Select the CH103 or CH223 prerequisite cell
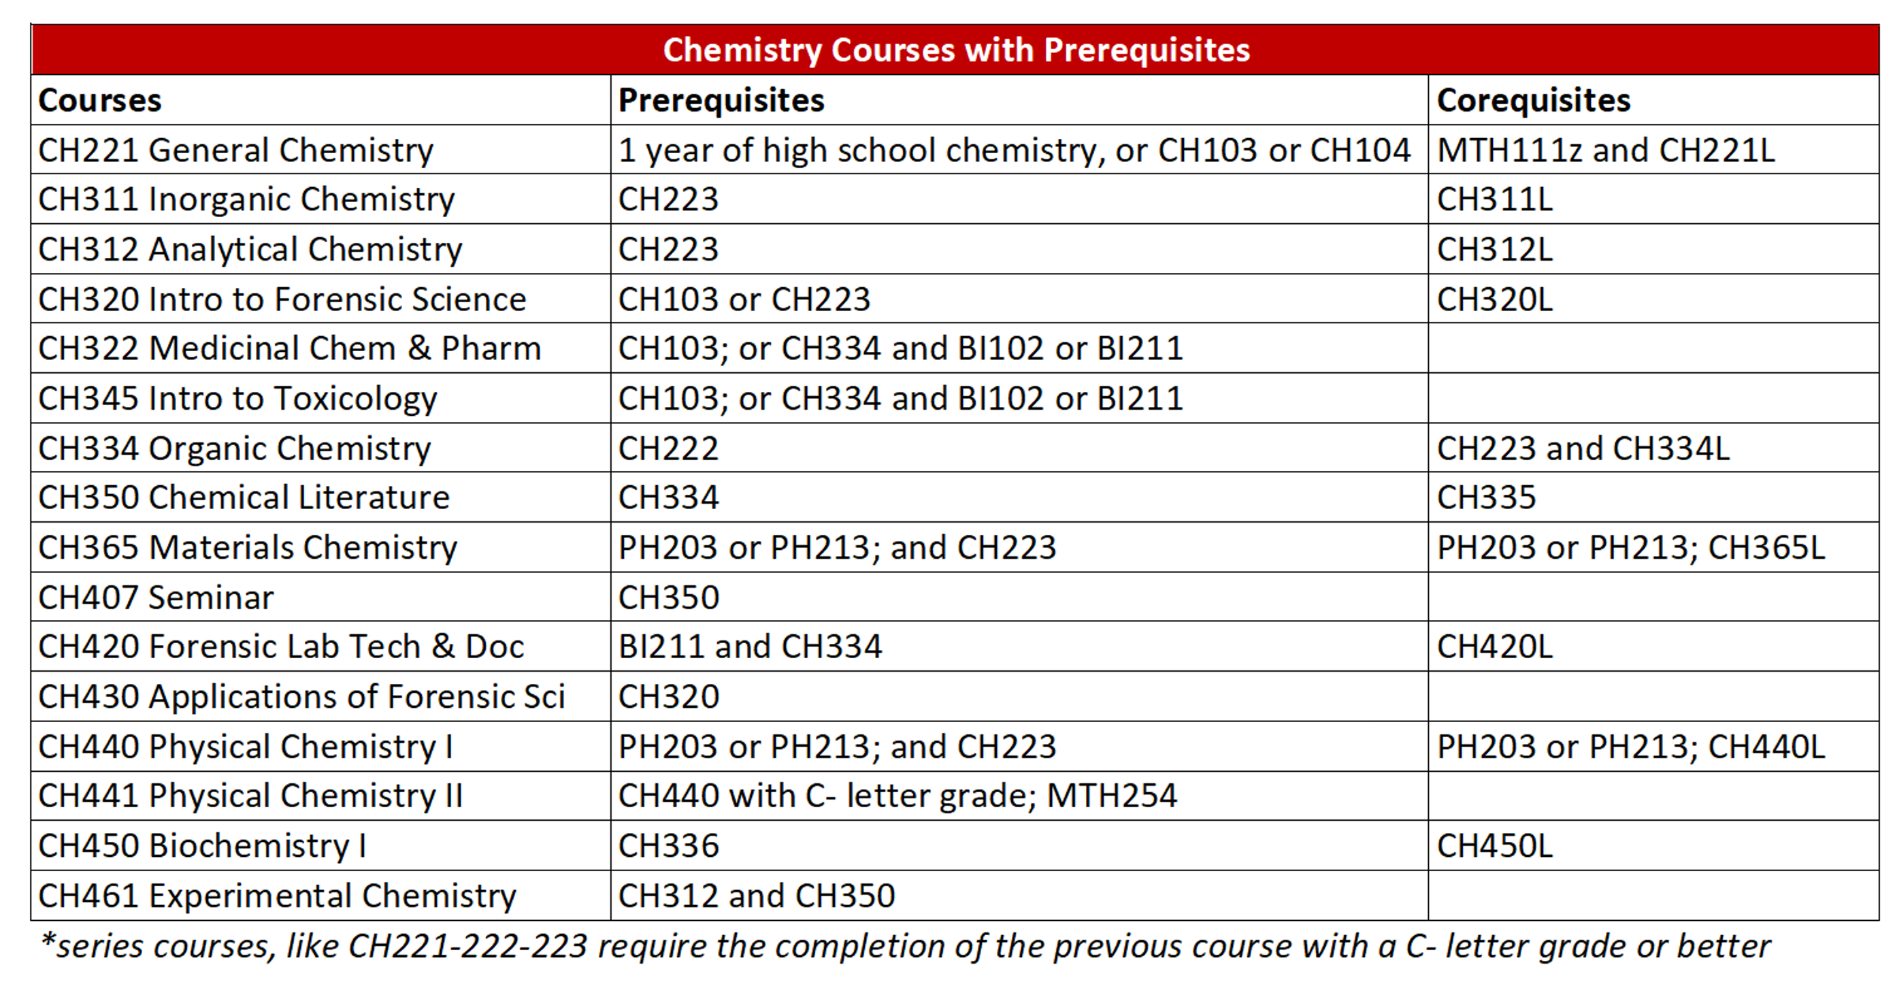Screen dimensions: 1895x995 744,299
